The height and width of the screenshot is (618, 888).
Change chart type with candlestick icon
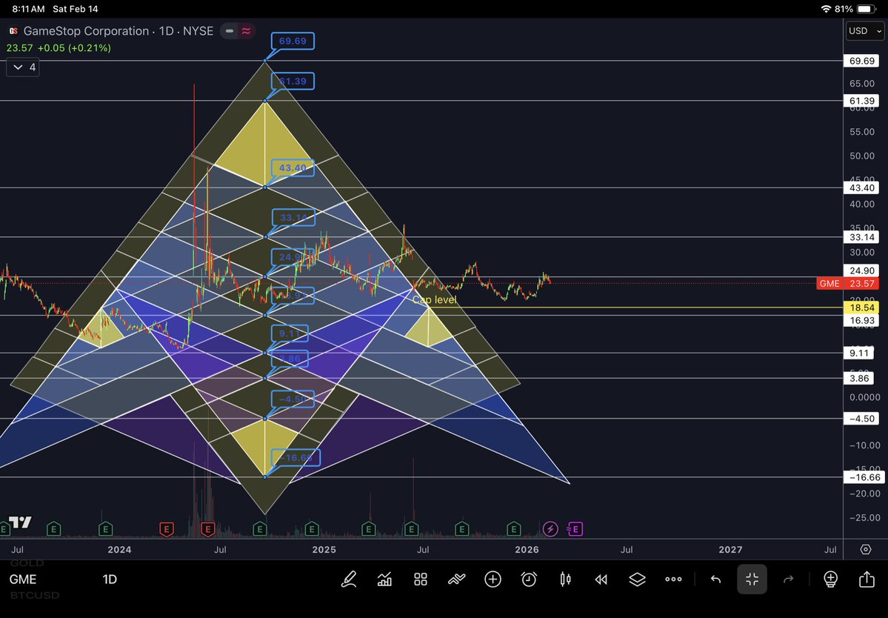(x=565, y=579)
